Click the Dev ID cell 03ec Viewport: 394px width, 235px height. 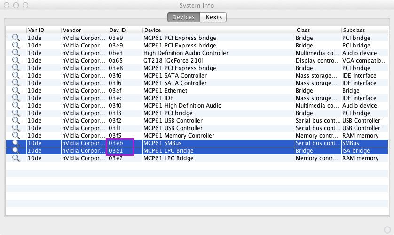[116, 98]
